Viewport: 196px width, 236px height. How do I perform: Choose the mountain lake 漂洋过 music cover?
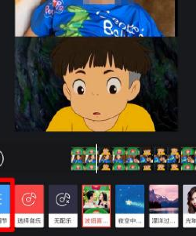coord(163,199)
